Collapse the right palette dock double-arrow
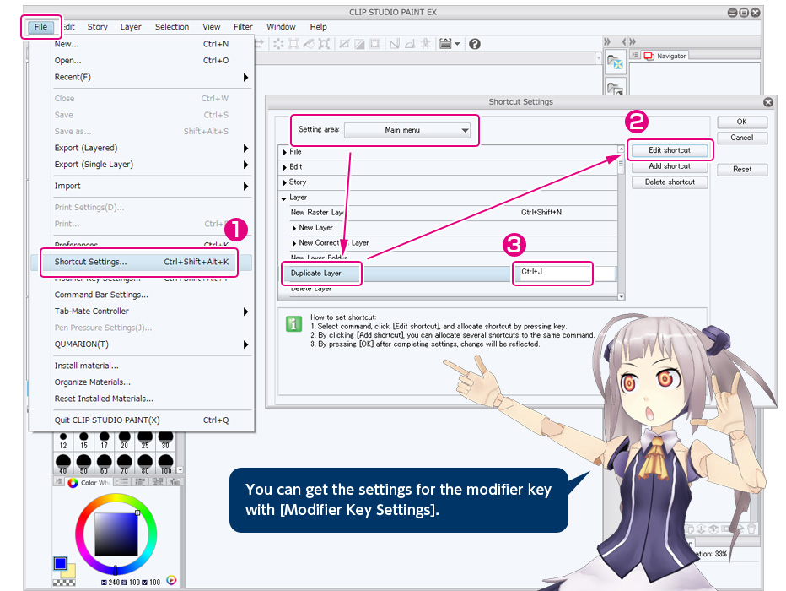Screen dimensions: 786x591 coord(608,42)
